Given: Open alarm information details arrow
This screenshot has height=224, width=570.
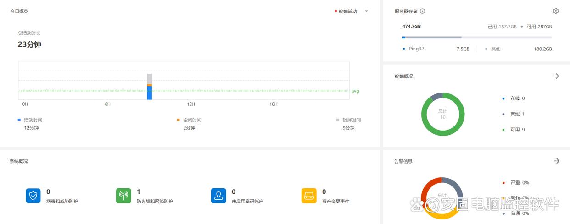Looking at the screenshot, I should [x=556, y=161].
